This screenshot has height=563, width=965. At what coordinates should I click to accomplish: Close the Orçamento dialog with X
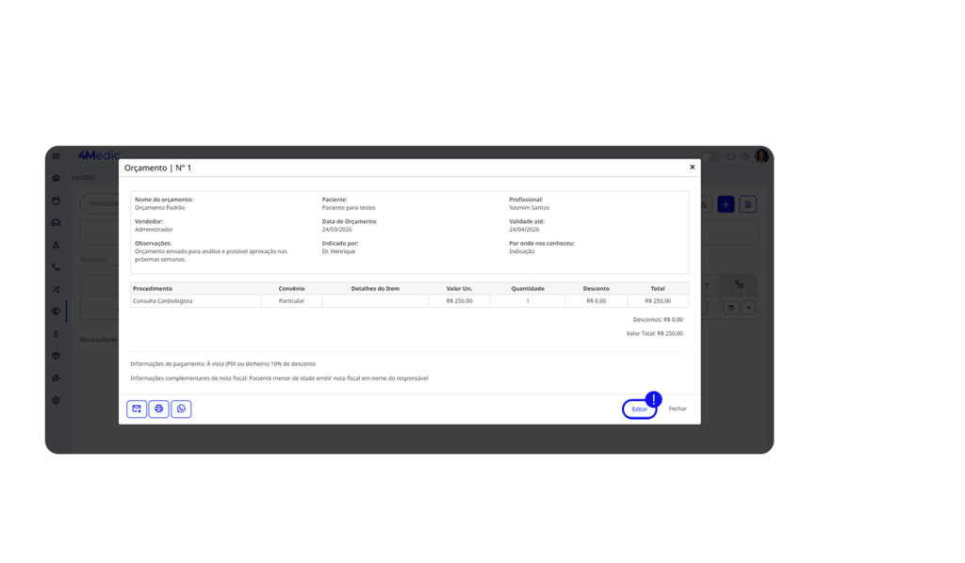(x=692, y=167)
